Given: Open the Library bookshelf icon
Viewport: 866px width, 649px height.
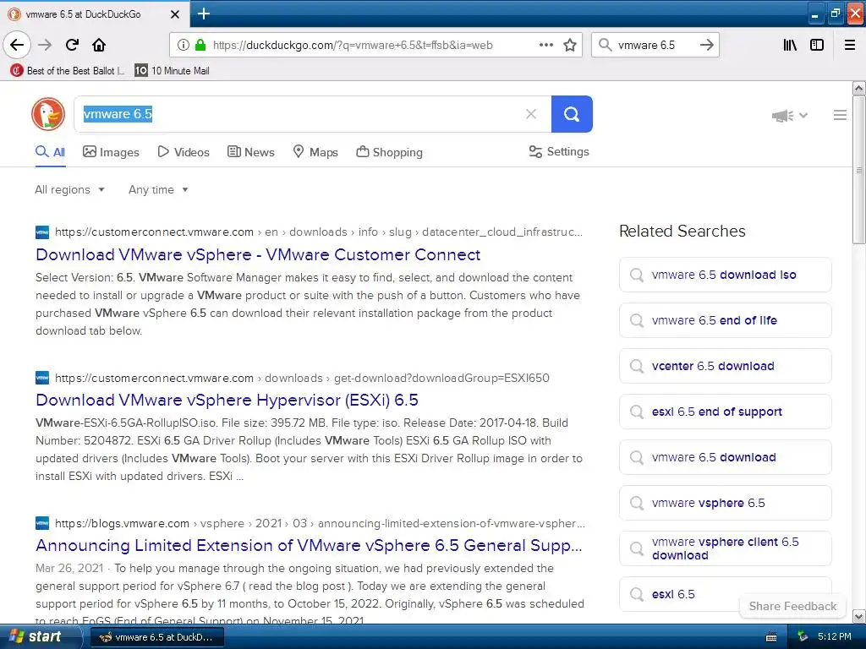Looking at the screenshot, I should [x=790, y=45].
